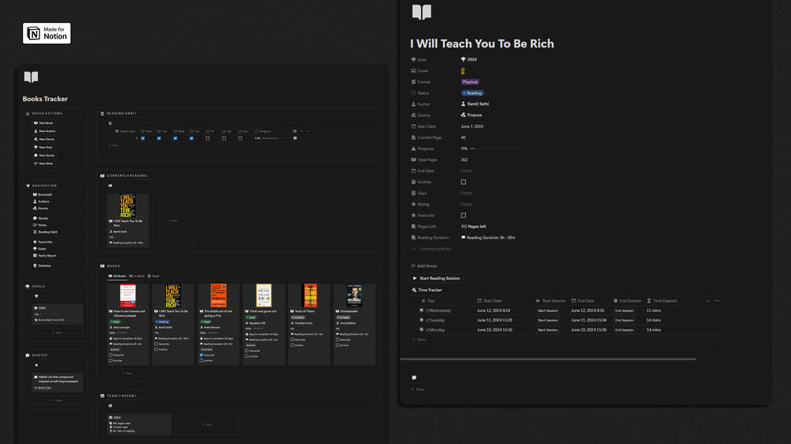
Task: Click End Session in the @Monday row
Action: click(x=624, y=330)
